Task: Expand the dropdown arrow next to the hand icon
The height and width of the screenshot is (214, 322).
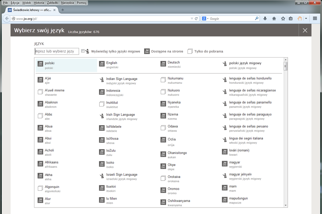Action: (306, 18)
